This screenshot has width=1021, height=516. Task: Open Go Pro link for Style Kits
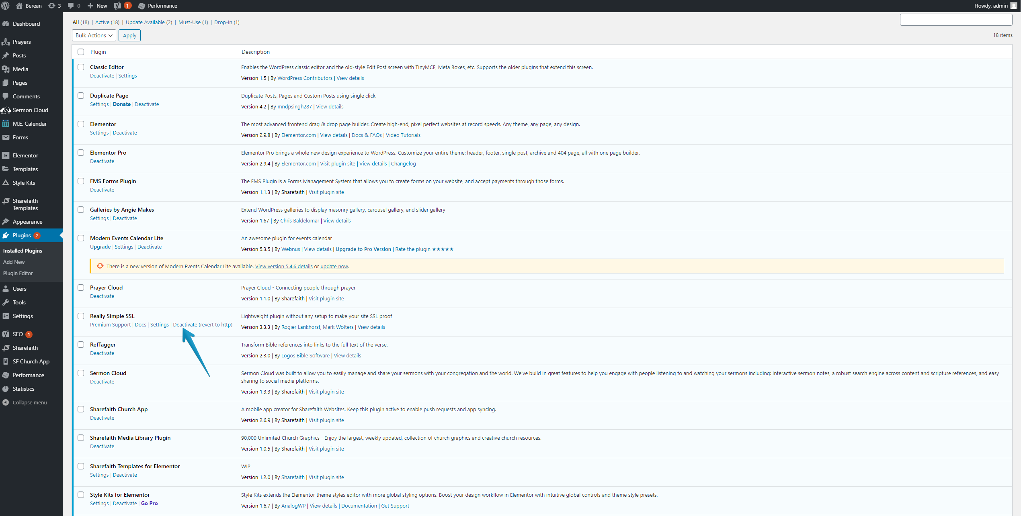tap(150, 504)
